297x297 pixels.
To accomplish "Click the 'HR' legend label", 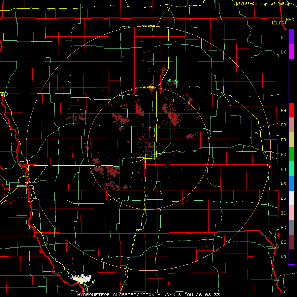I will click(x=283, y=154).
